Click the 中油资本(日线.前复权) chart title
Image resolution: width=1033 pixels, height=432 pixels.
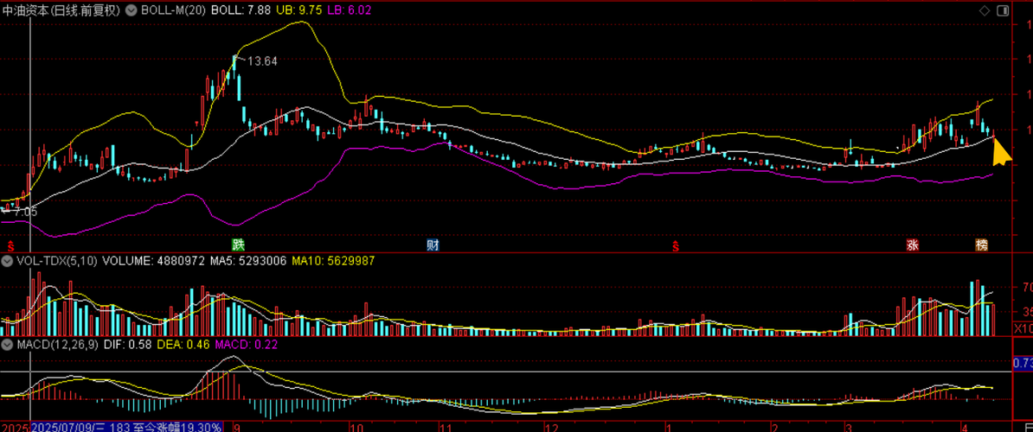[x=62, y=10]
